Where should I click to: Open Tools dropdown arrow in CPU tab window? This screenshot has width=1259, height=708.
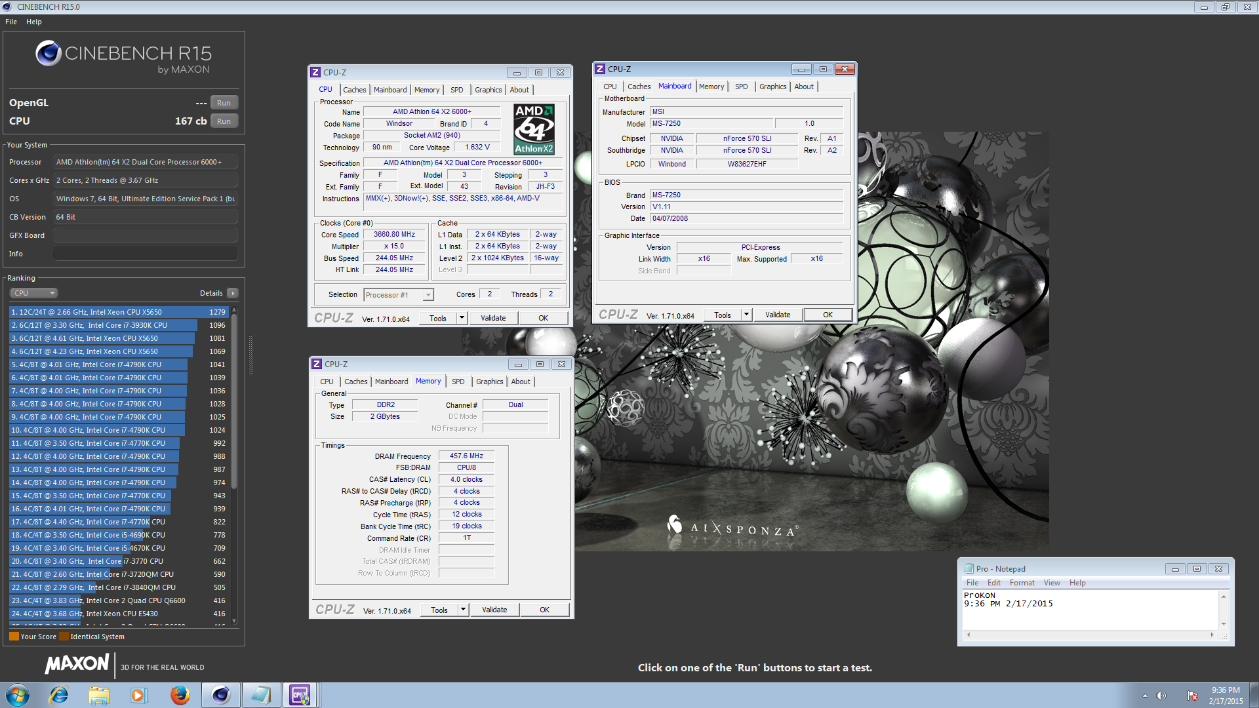[462, 318]
